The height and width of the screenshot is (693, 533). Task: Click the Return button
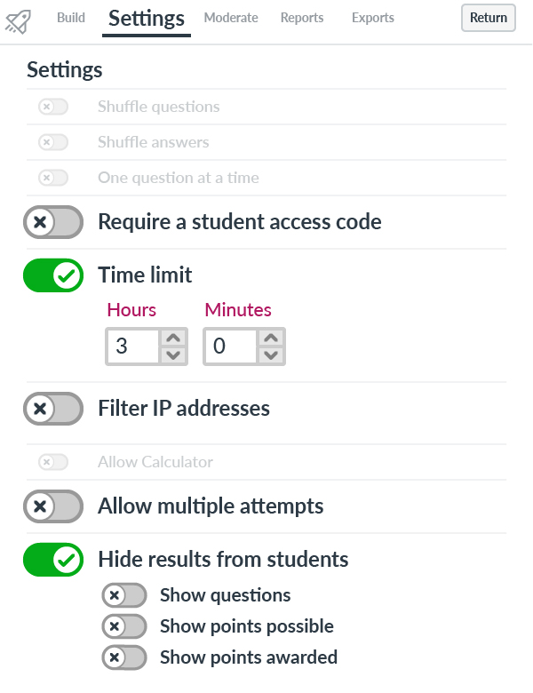point(489,18)
